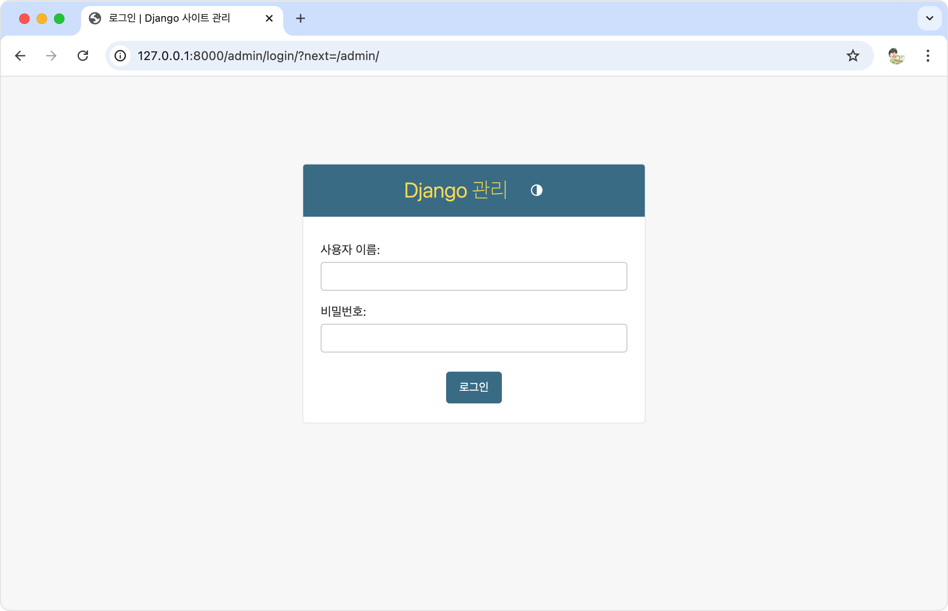Close the Django login tab

coord(269,18)
